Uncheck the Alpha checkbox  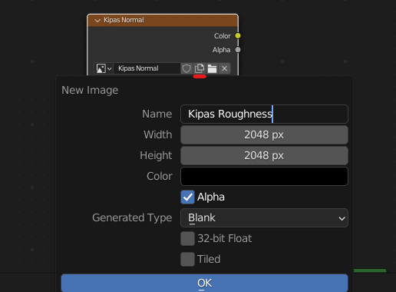(x=187, y=197)
